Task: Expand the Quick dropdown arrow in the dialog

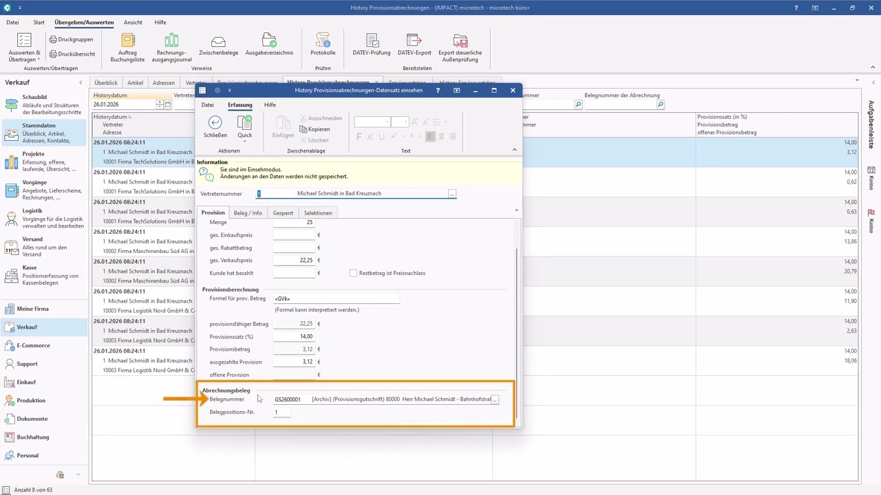Action: click(244, 142)
